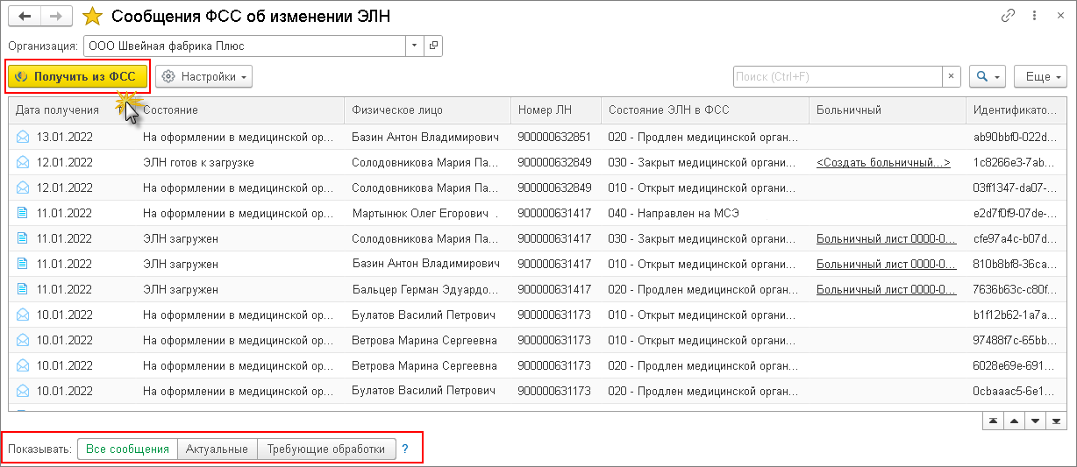
Task: Add form to favorites with star icon
Action: (x=92, y=17)
